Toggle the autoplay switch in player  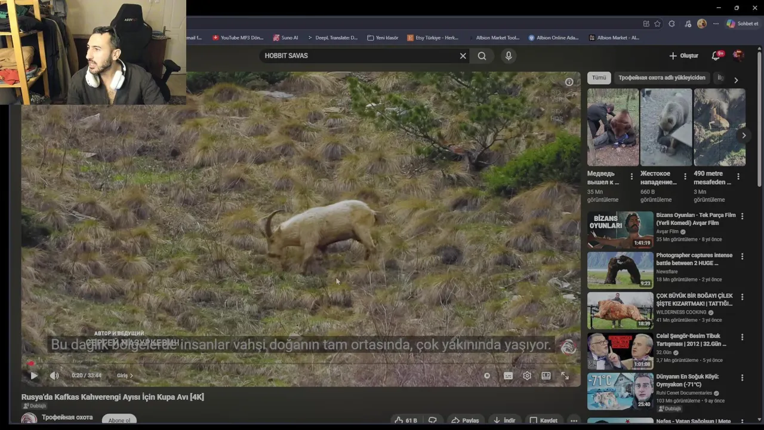[x=487, y=376]
